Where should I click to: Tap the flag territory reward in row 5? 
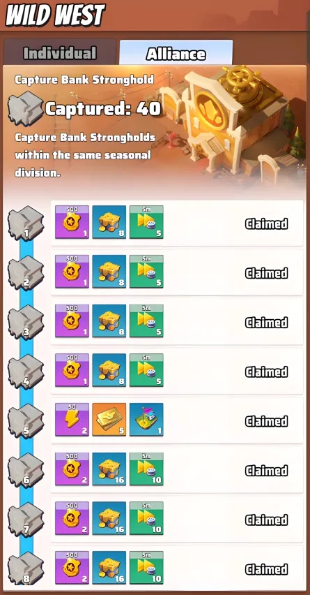(146, 419)
